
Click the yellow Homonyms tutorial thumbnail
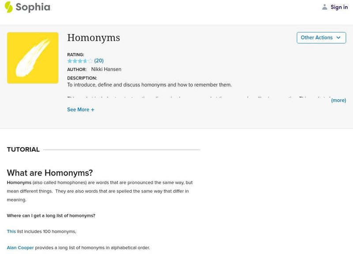tap(33, 58)
